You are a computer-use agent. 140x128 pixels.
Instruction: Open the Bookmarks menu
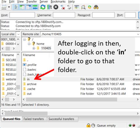[58, 1]
